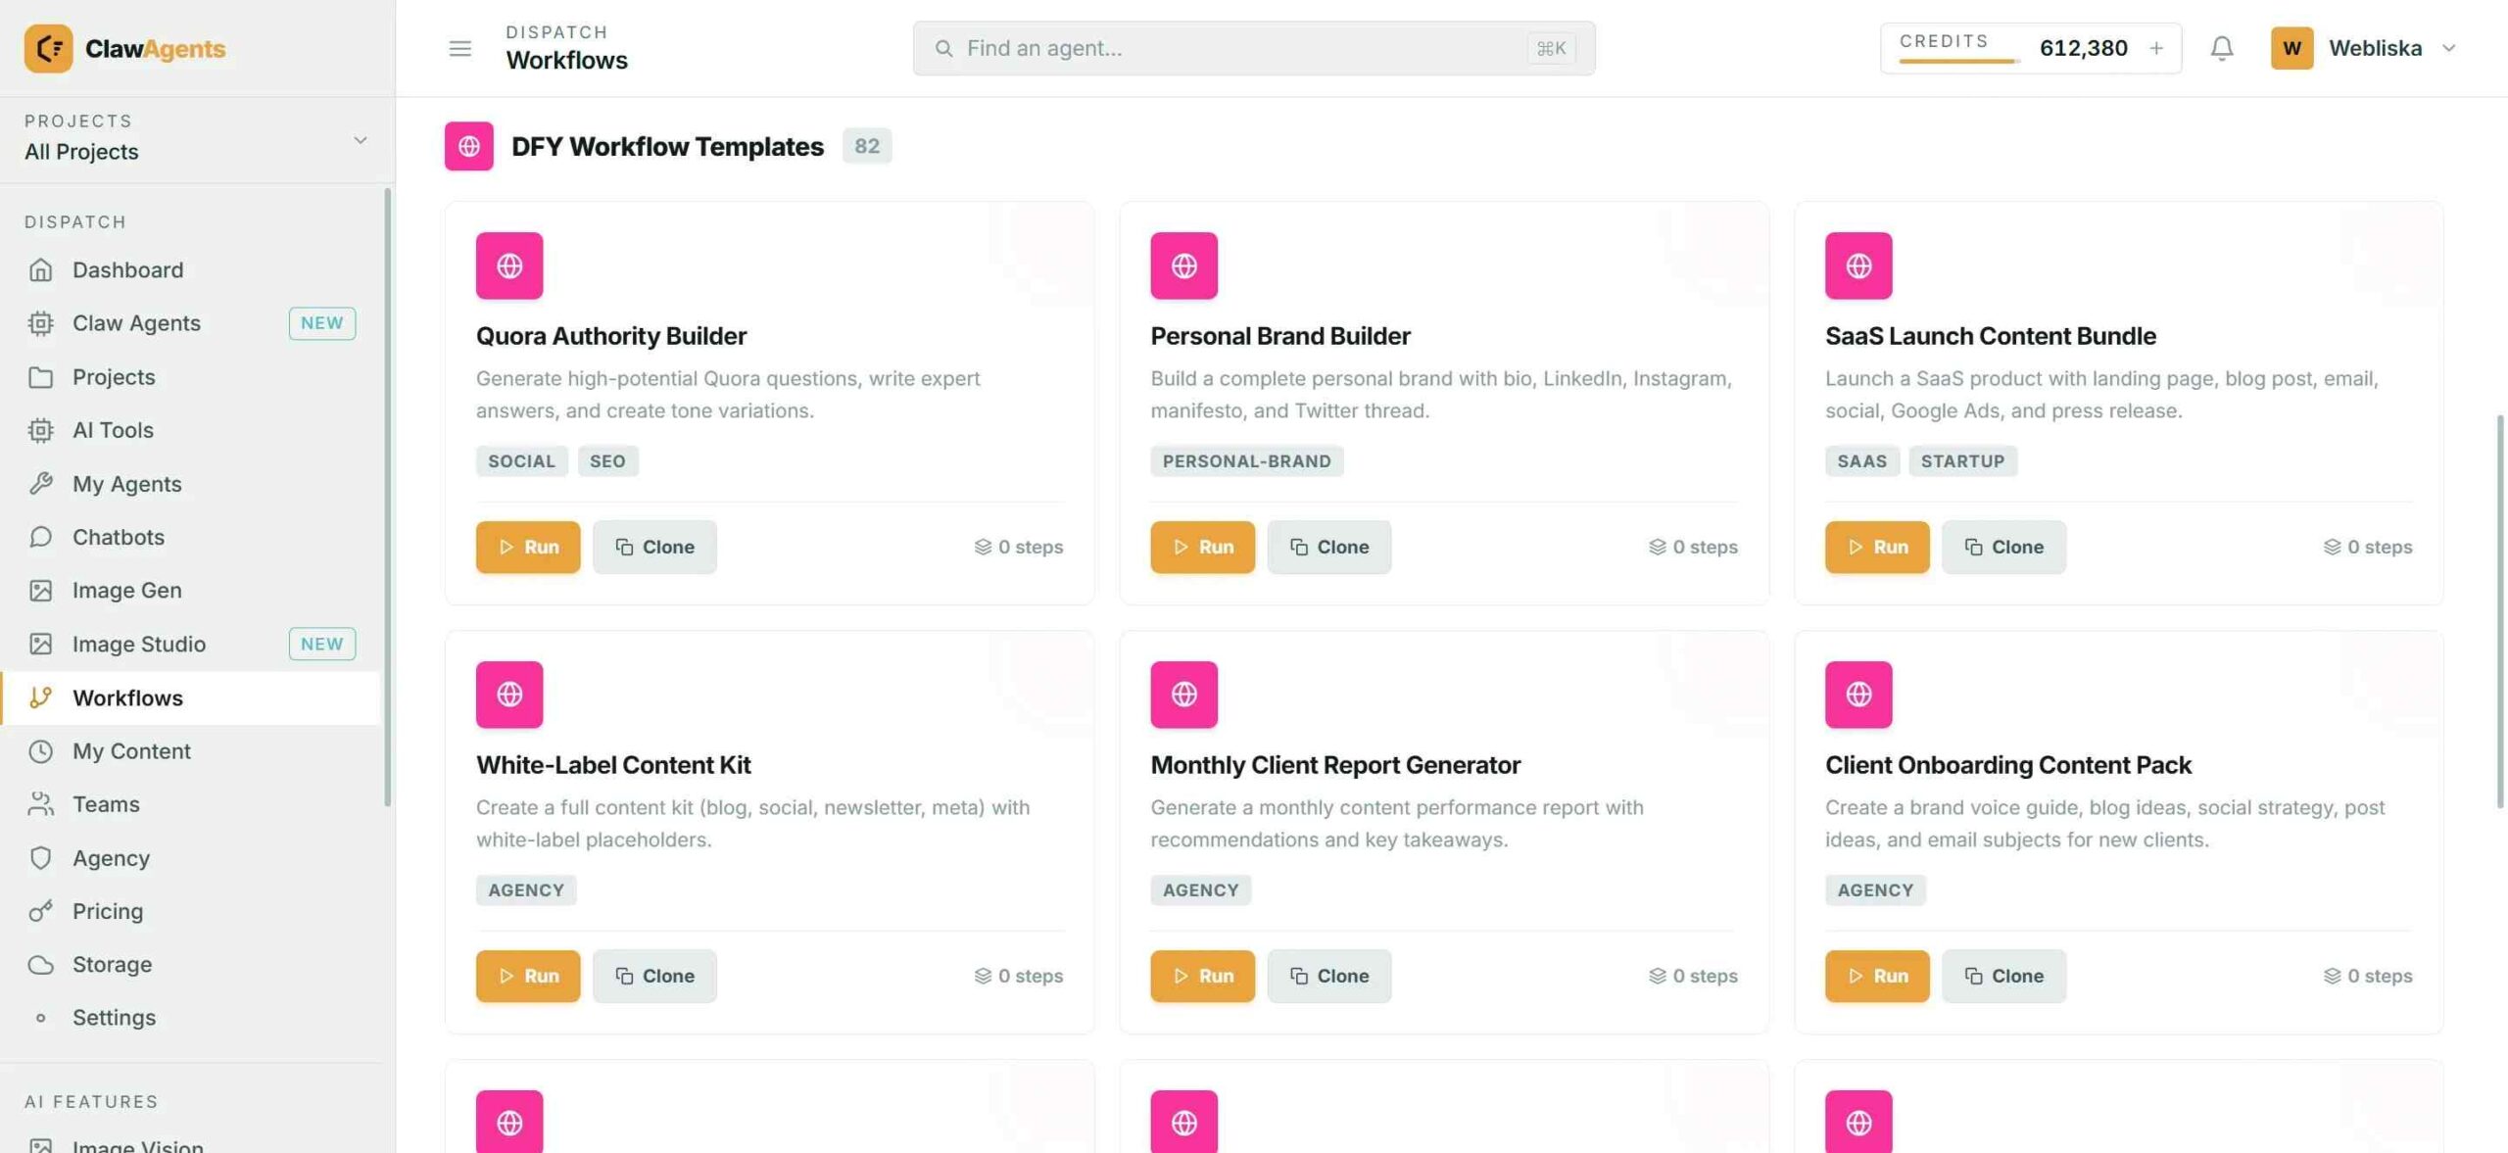Clone the Quora Authority Builder template
The width and height of the screenshot is (2508, 1153).
point(654,547)
